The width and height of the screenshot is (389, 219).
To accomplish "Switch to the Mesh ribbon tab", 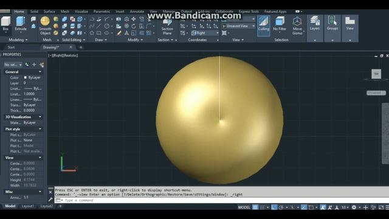I will coord(65,12).
